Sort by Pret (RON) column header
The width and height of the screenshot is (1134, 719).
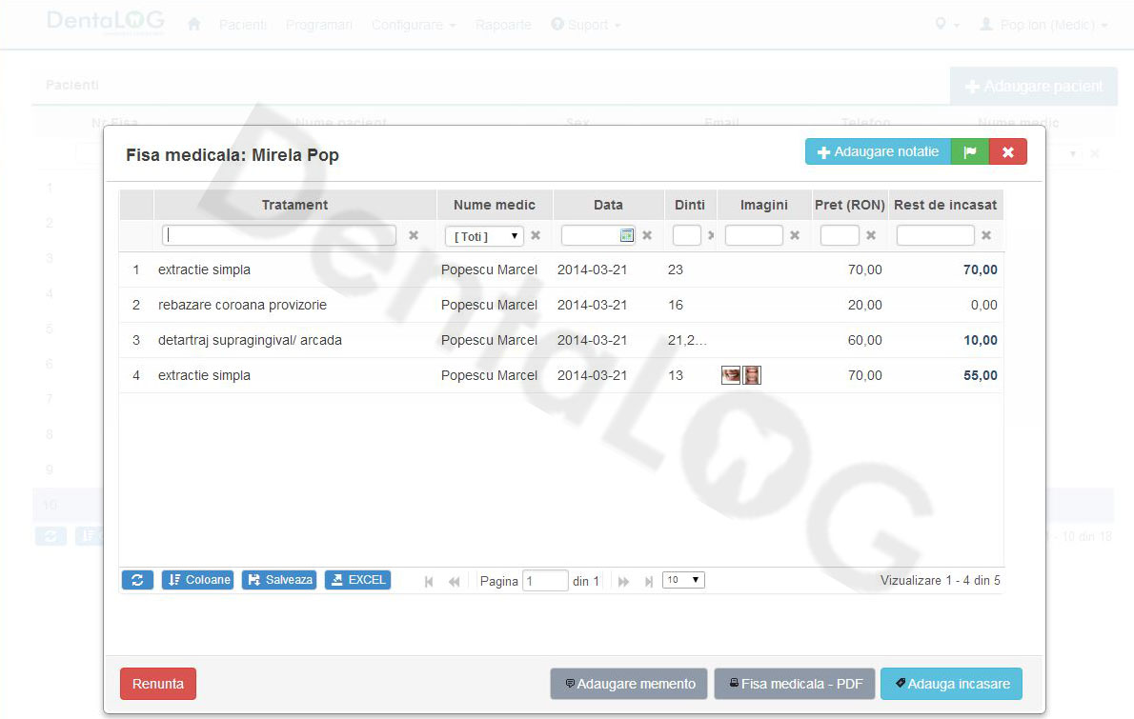pyautogui.click(x=850, y=205)
